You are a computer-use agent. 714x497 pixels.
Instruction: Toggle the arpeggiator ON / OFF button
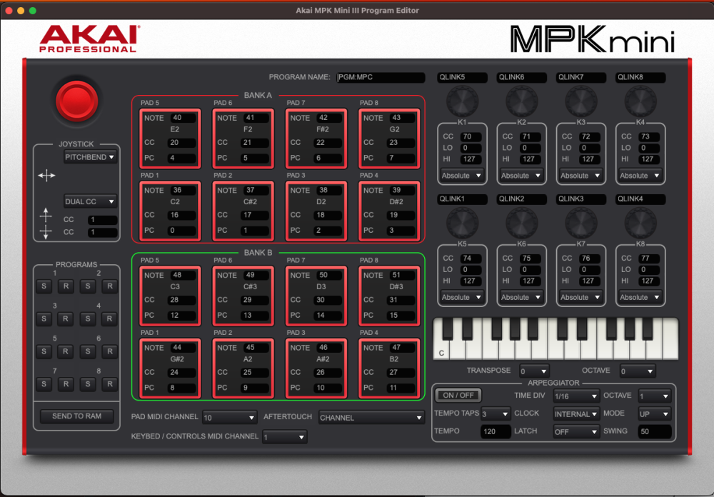(x=458, y=394)
